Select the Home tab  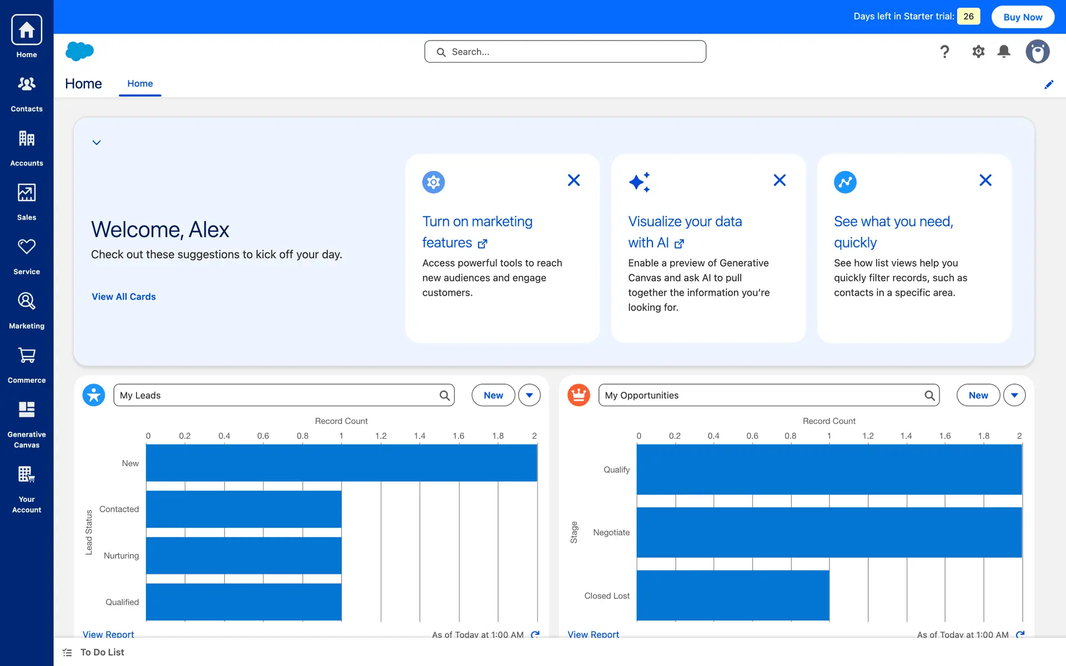(140, 84)
